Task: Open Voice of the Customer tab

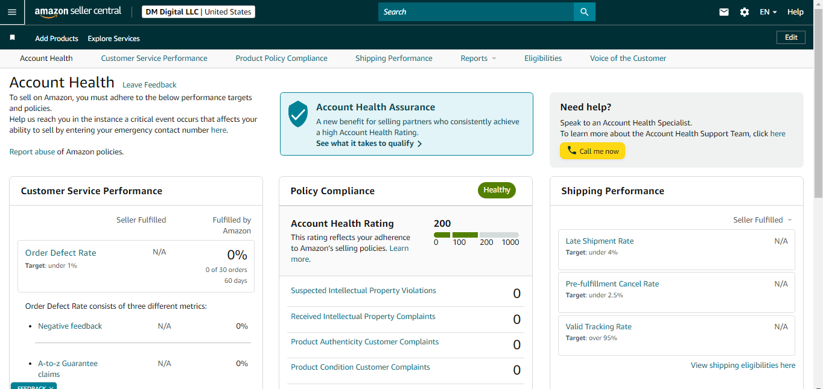Action: coord(628,59)
